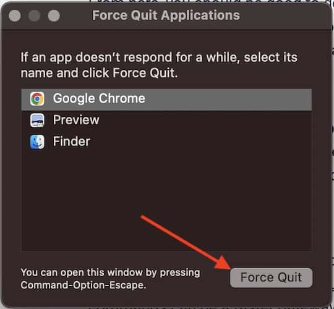This screenshot has height=309, width=334.
Task: Select Preview name in the app list
Action: coord(76,120)
